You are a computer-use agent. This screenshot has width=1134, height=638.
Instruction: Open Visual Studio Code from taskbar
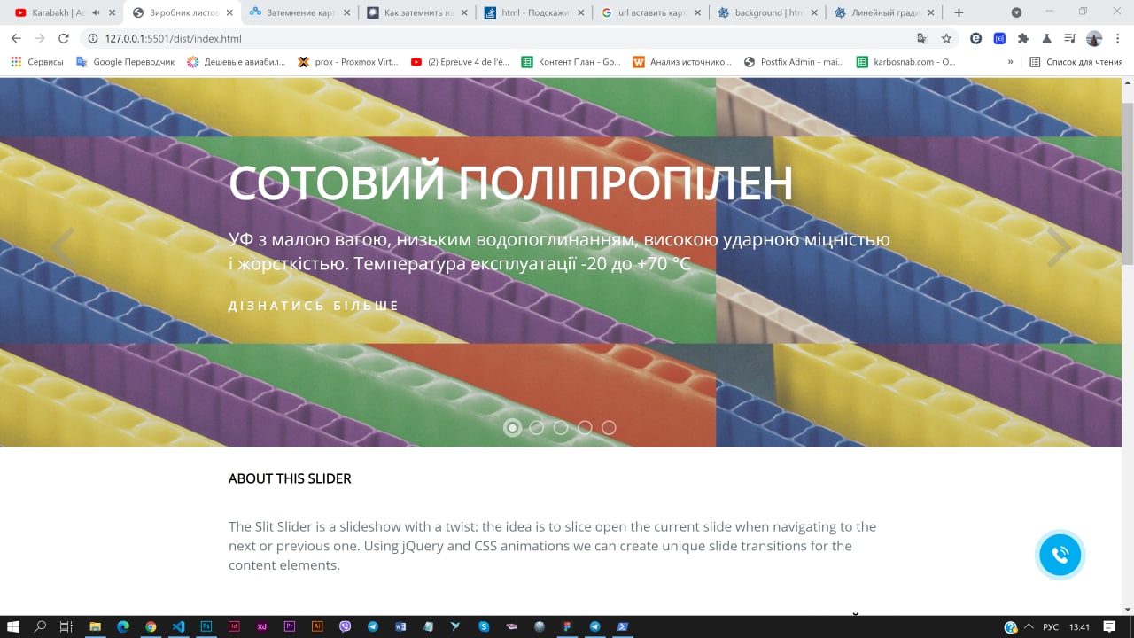pos(178,626)
